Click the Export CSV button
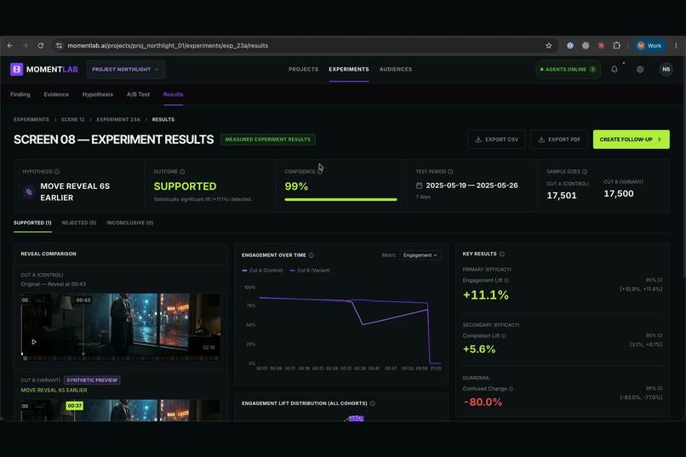The image size is (686, 457). tap(496, 140)
